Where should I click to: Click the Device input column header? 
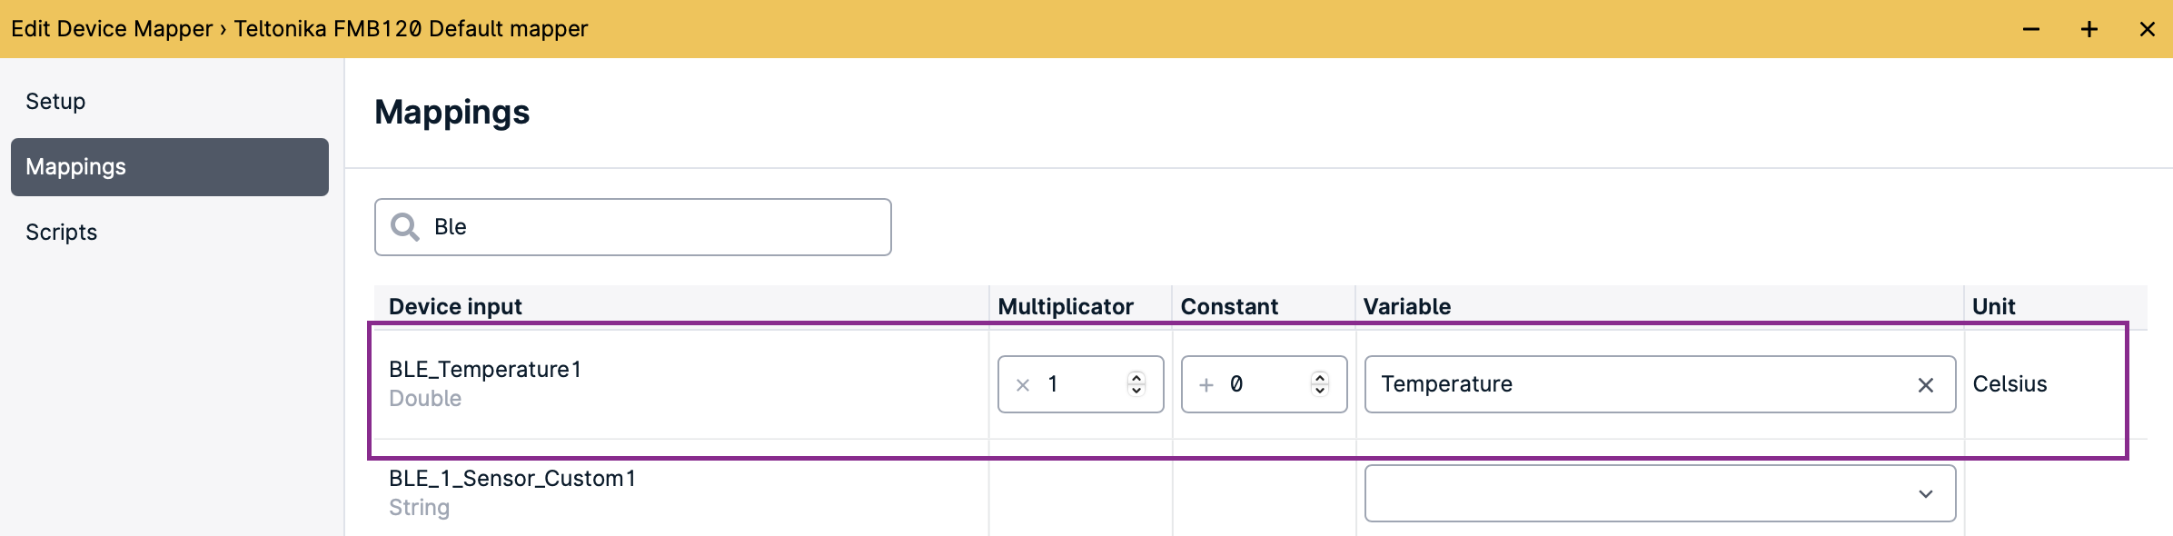(455, 307)
